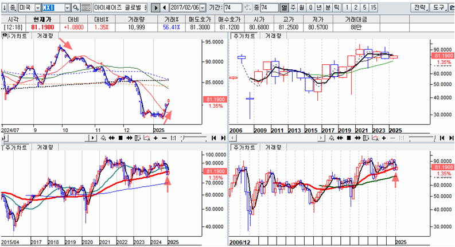This screenshot has height=247, width=455.
Task: Zoom out with minus in top-left chart toolbar
Action: coord(164,138)
